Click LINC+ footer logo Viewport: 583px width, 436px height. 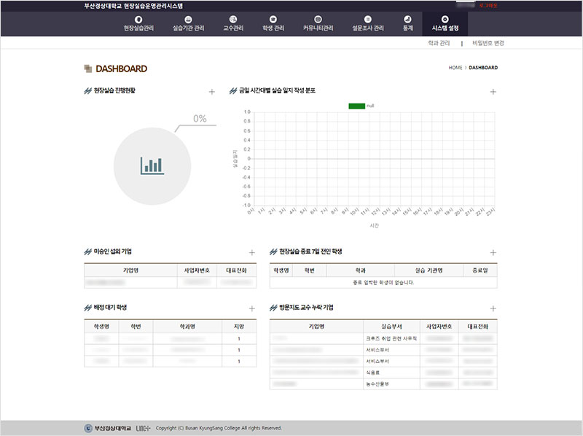click(x=143, y=428)
